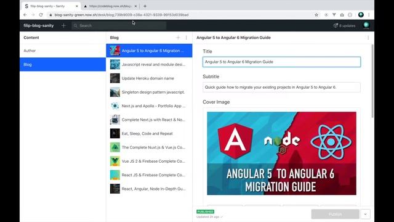Open the Blog pane three-dot menu
This screenshot has width=394, height=222.
click(186, 38)
